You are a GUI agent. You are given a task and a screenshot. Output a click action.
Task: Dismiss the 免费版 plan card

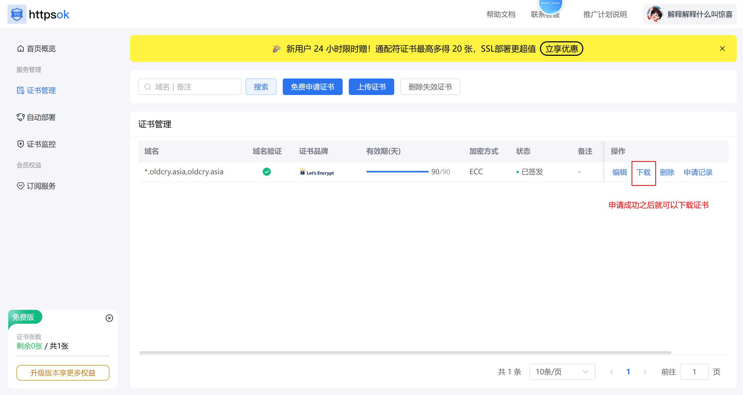[x=109, y=318]
